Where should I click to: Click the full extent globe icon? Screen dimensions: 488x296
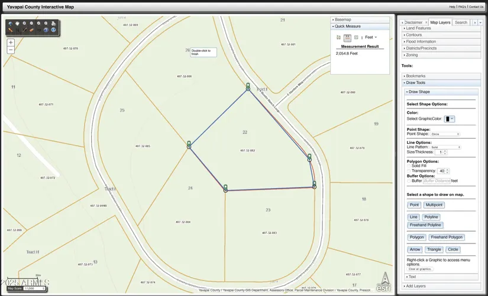click(10, 24)
